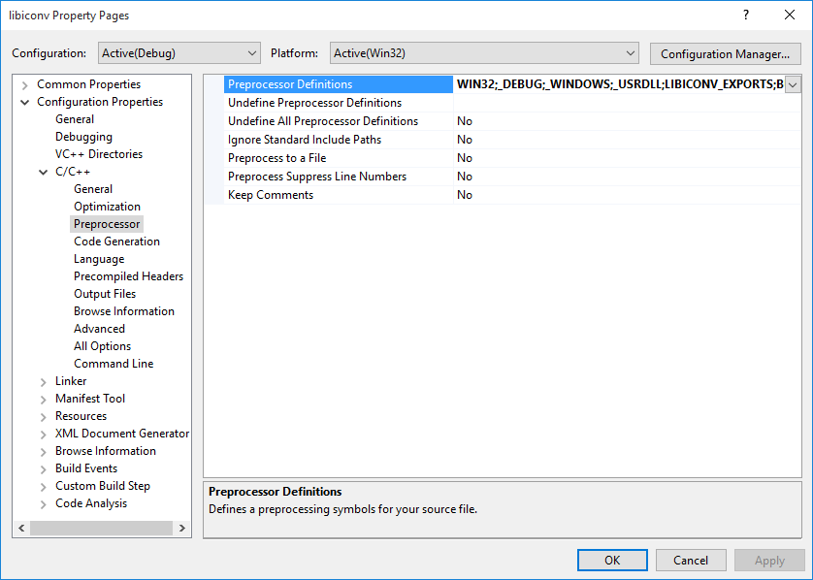Expand the XML Document Generator node
This screenshot has height=580, width=813.
coord(43,435)
